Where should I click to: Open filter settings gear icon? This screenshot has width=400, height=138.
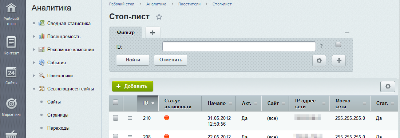point(319,61)
